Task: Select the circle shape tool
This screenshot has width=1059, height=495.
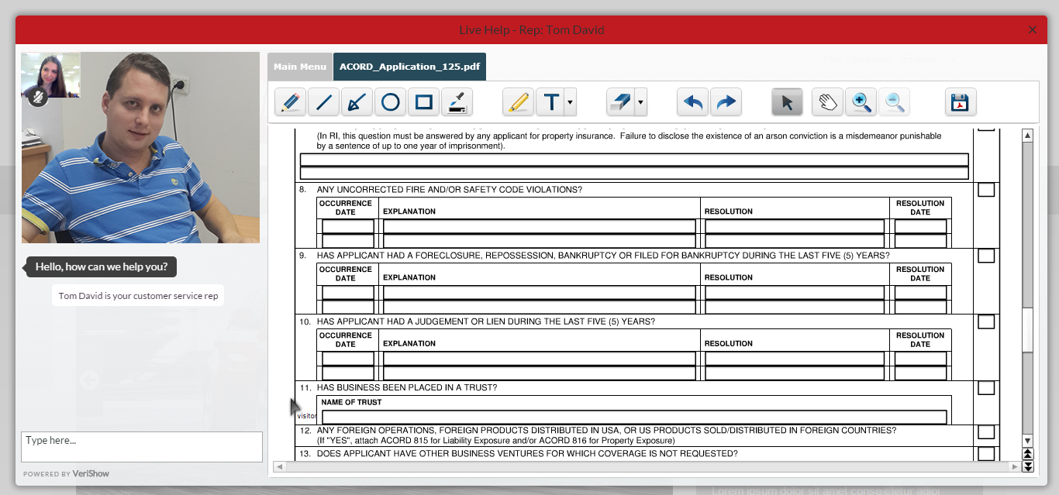Action: (390, 101)
